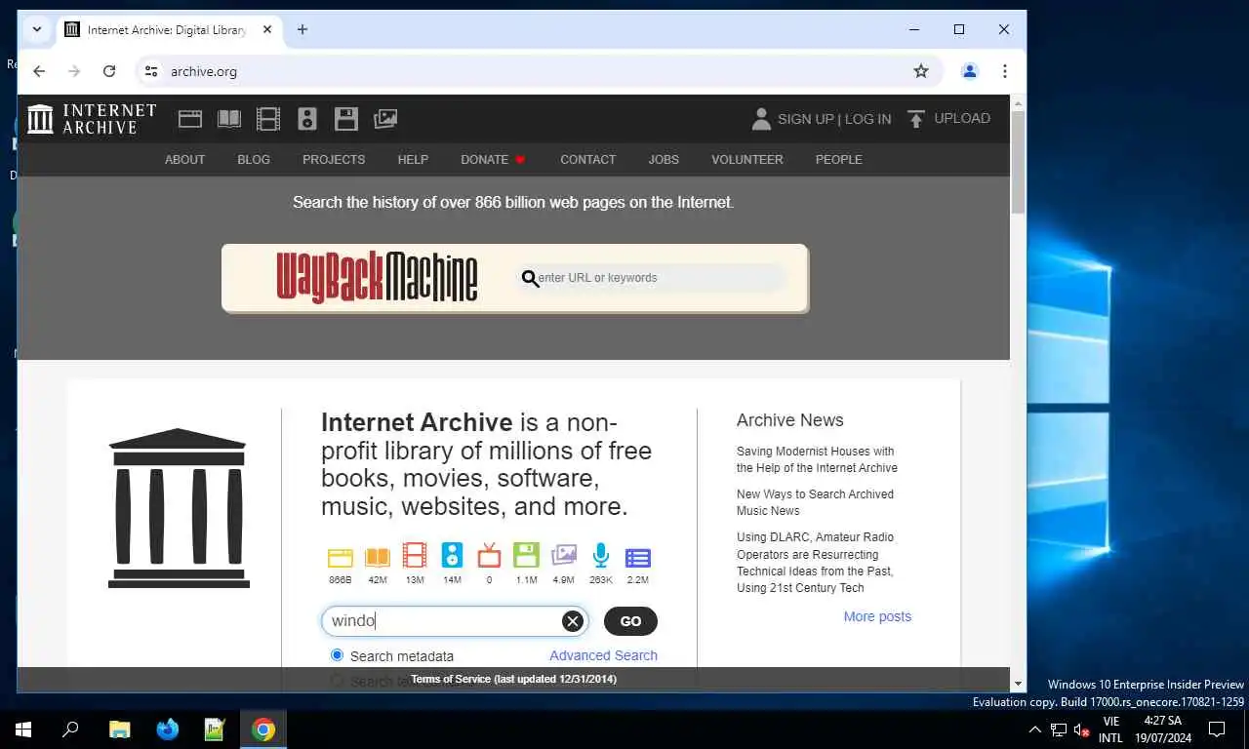Open the BLOG menu item

254,159
